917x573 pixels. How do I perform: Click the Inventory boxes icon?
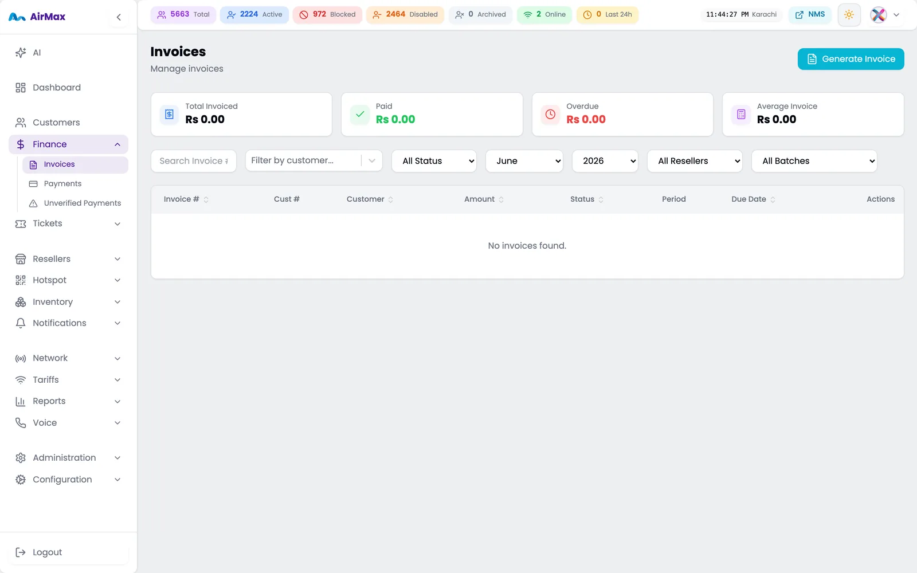[x=21, y=302]
